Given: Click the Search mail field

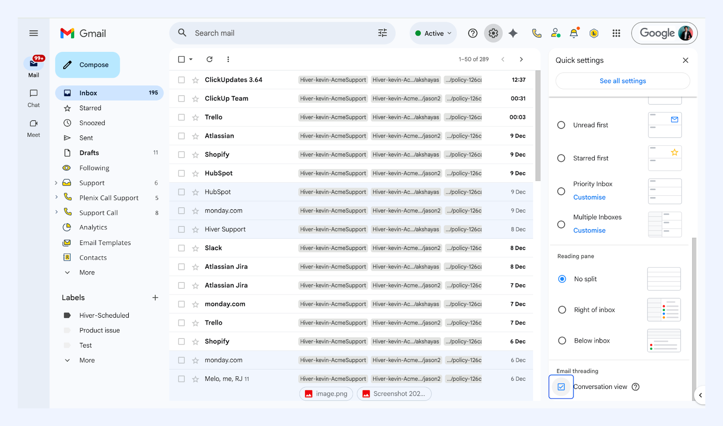Looking at the screenshot, I should coord(282,33).
